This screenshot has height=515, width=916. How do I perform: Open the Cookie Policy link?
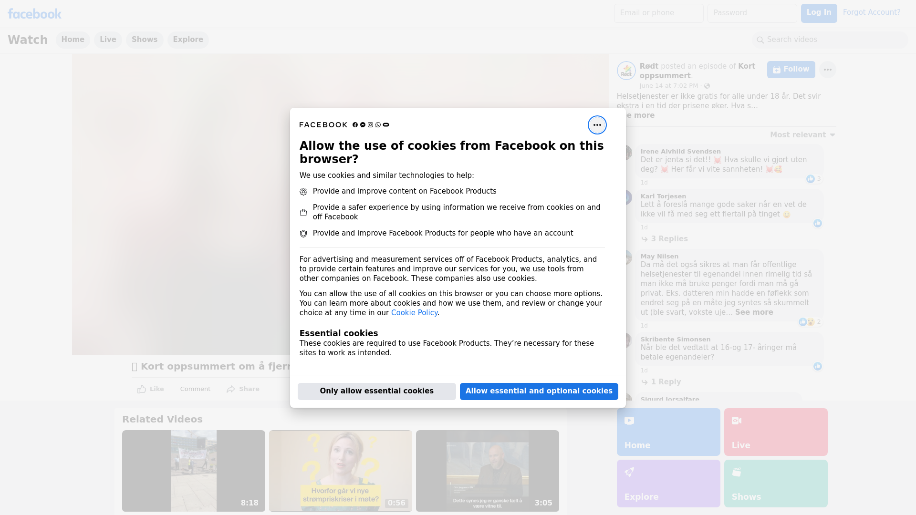(x=414, y=313)
